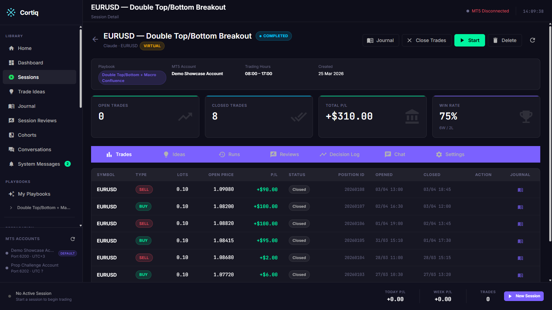
Task: Start the session with Start button
Action: pyautogui.click(x=470, y=40)
